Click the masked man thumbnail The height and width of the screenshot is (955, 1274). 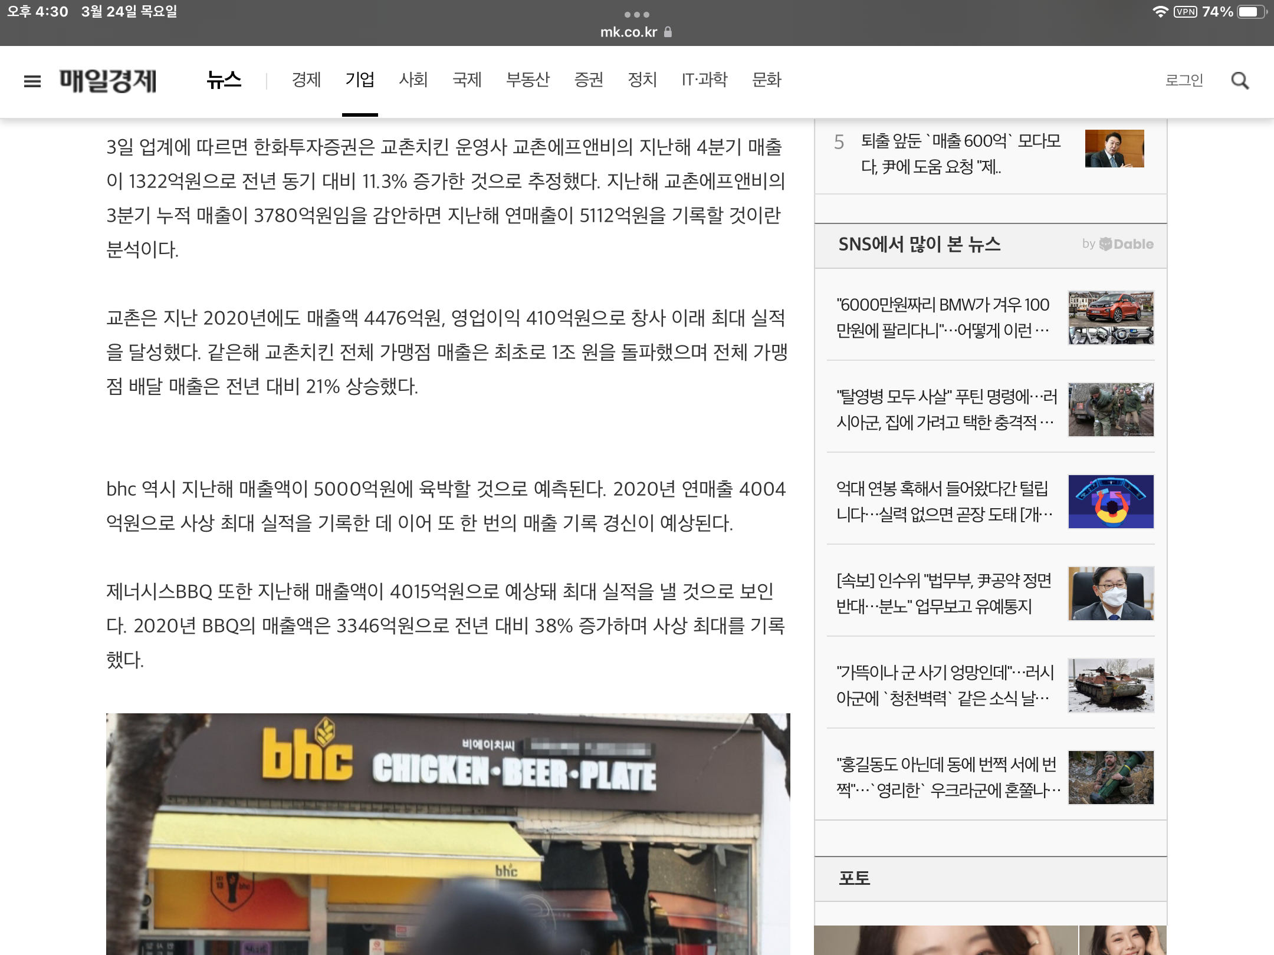pyautogui.click(x=1111, y=594)
